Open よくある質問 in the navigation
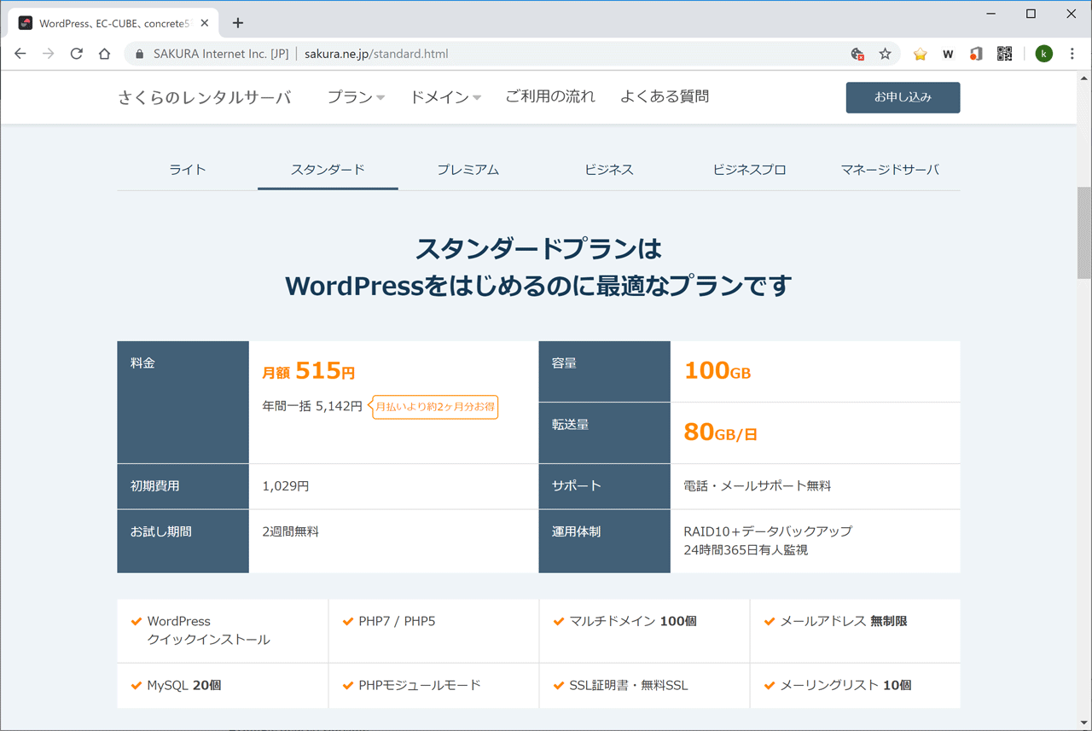This screenshot has height=731, width=1092. pos(665,96)
